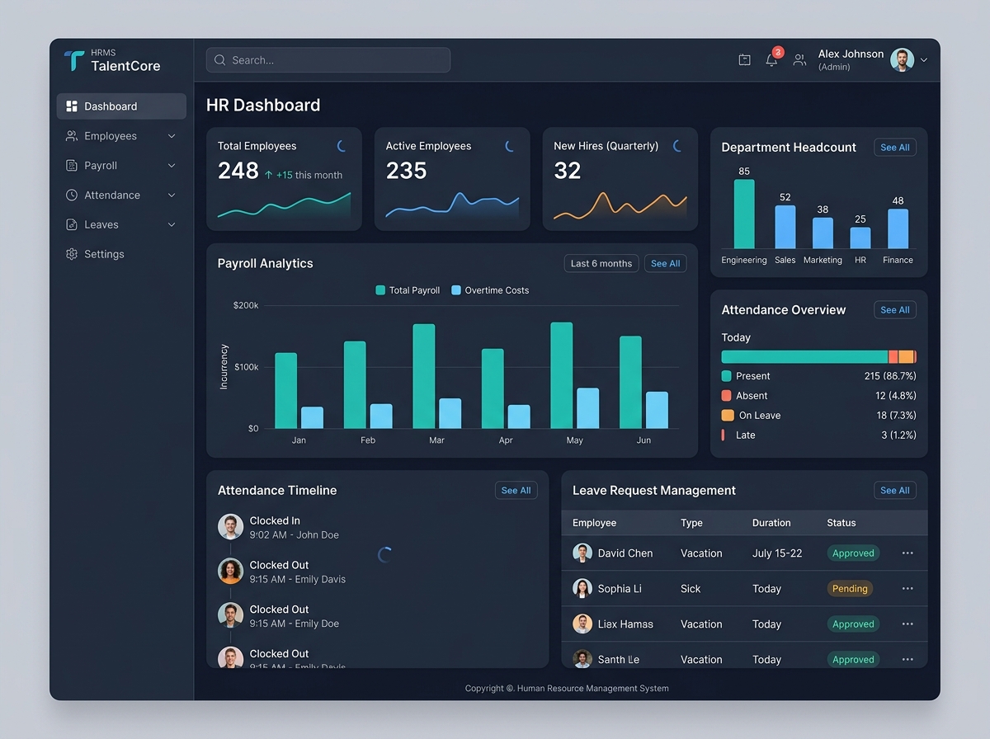Click the Dashboard grid icon
The image size is (990, 739).
pyautogui.click(x=72, y=106)
